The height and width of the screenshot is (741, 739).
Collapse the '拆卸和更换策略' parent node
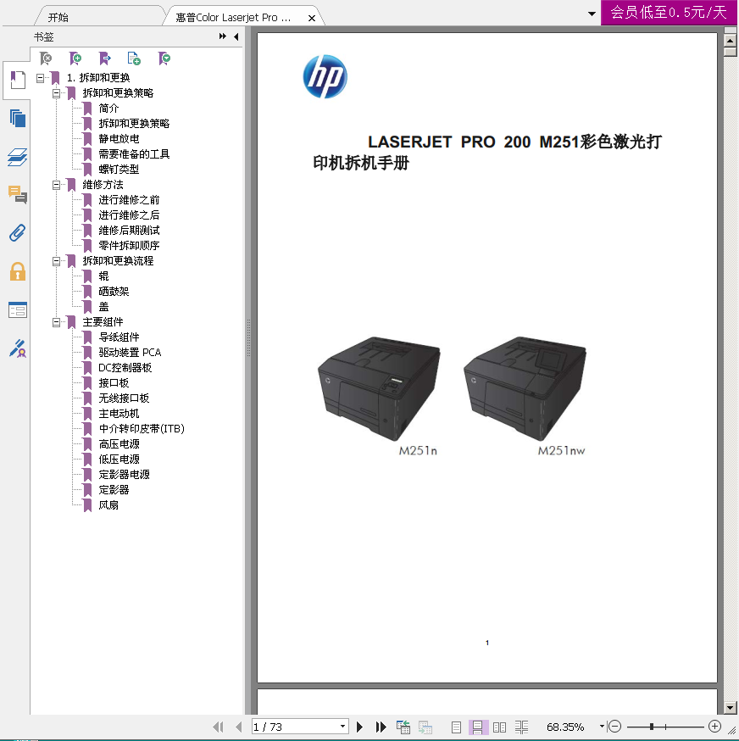point(56,93)
